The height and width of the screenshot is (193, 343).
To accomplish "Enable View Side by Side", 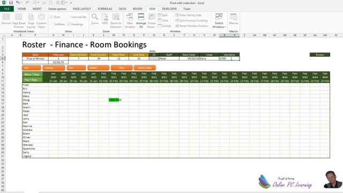I will coord(188,15).
